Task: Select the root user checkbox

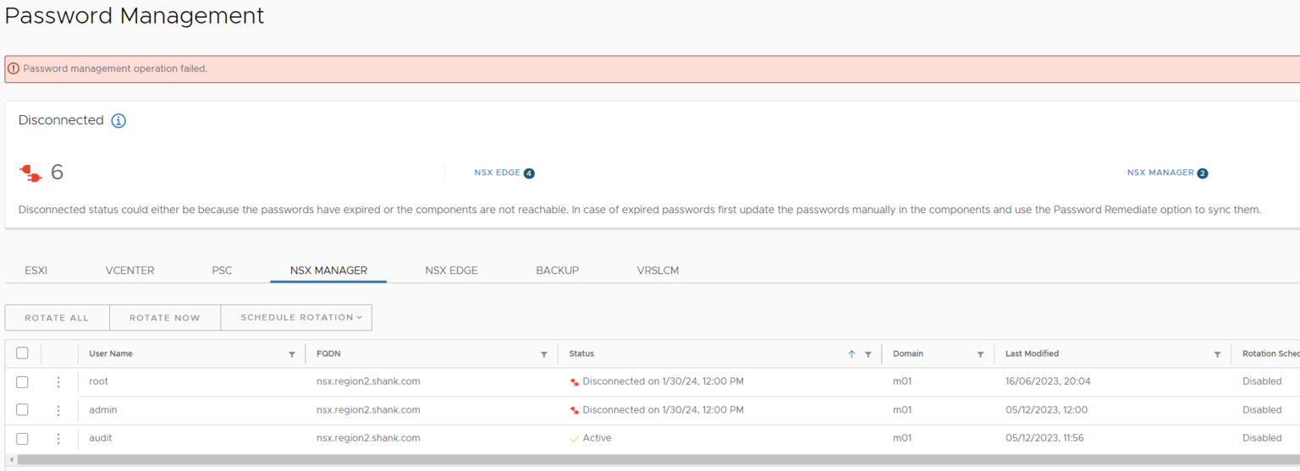Action: pos(23,382)
